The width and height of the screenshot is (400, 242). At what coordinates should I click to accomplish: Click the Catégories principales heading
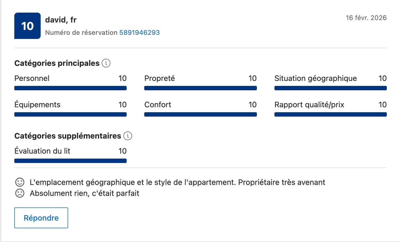57,63
